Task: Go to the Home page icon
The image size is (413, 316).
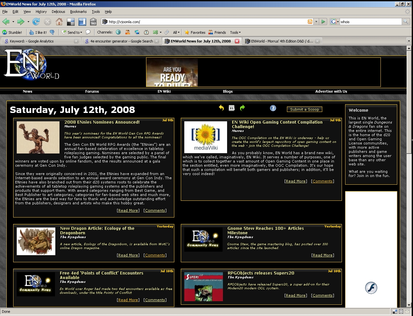Action: [59, 22]
